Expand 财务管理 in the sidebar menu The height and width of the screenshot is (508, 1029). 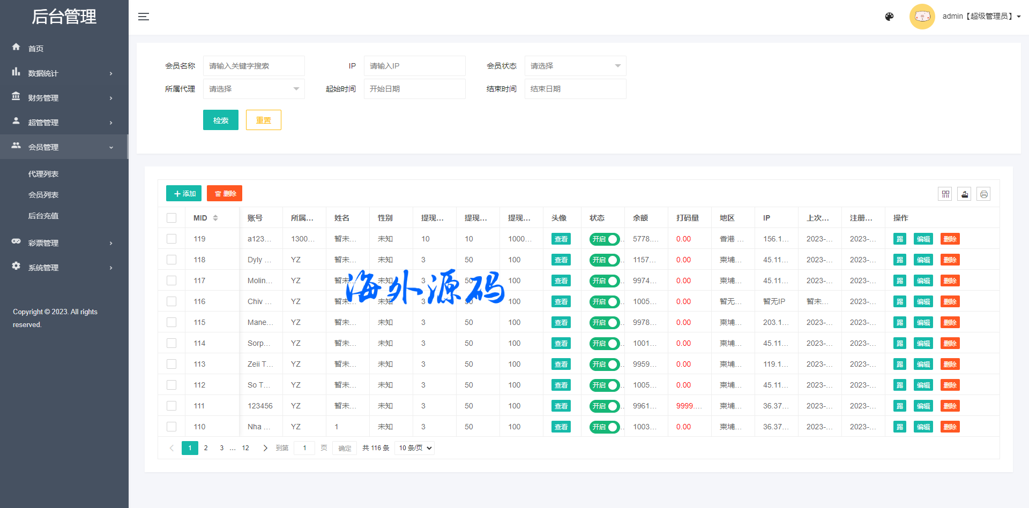63,98
